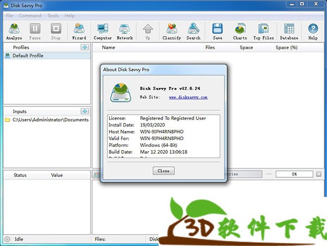Open the Database toolbar icon

click(289, 31)
